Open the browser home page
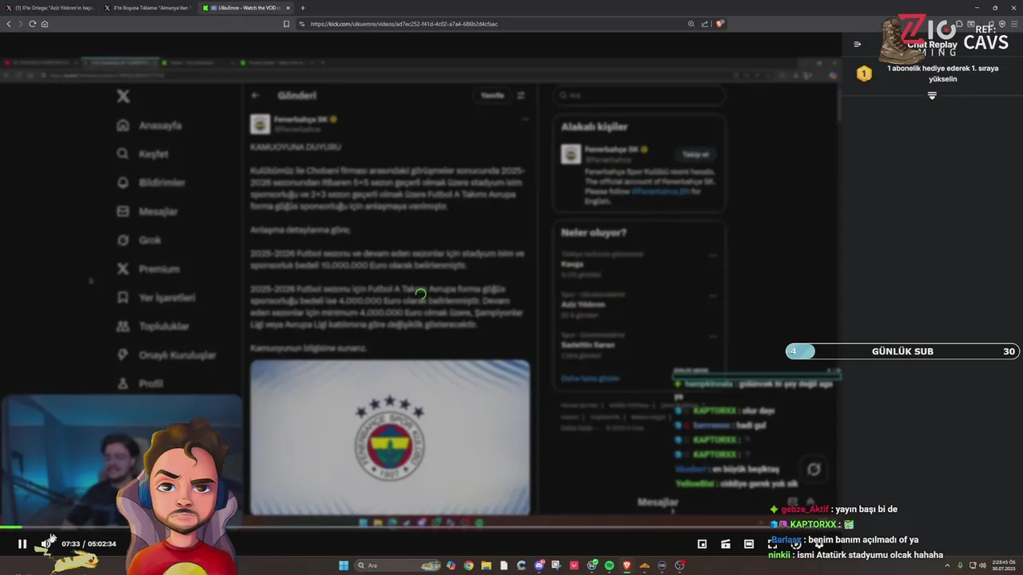 click(45, 24)
